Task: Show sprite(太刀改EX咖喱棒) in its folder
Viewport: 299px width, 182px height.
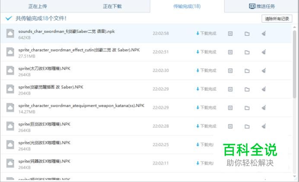Action: pyautogui.click(x=247, y=71)
